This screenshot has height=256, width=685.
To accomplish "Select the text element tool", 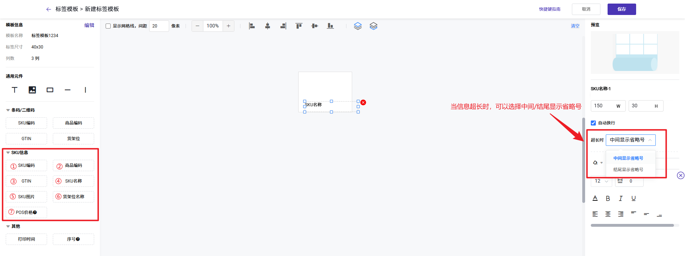I will pyautogui.click(x=15, y=90).
